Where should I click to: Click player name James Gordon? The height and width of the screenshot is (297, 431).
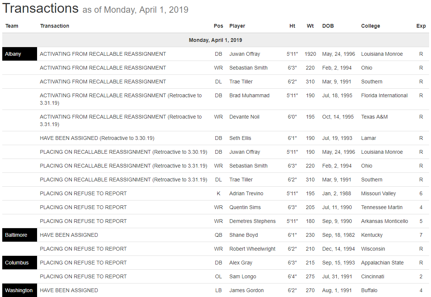246,290
